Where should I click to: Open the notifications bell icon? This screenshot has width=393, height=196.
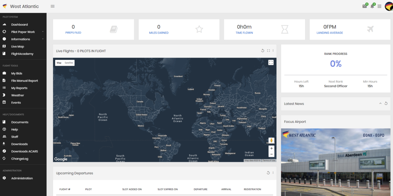pos(372,6)
